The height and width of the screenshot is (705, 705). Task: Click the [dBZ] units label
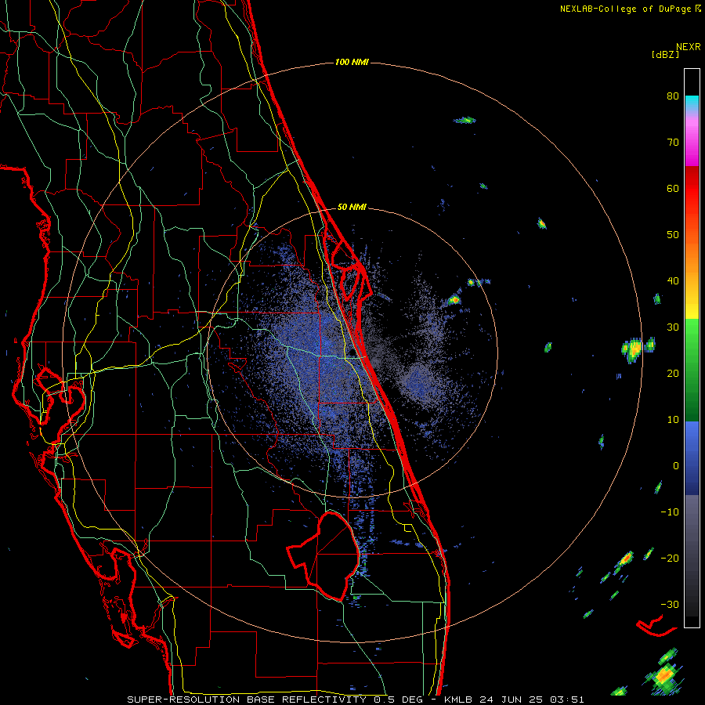(665, 54)
